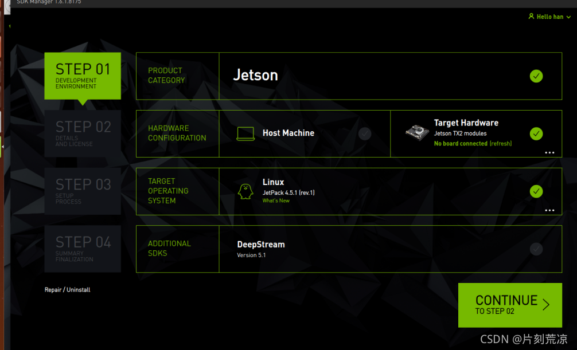577x350 pixels.
Task: Toggle the Jetson product category checkmark
Action: point(536,76)
